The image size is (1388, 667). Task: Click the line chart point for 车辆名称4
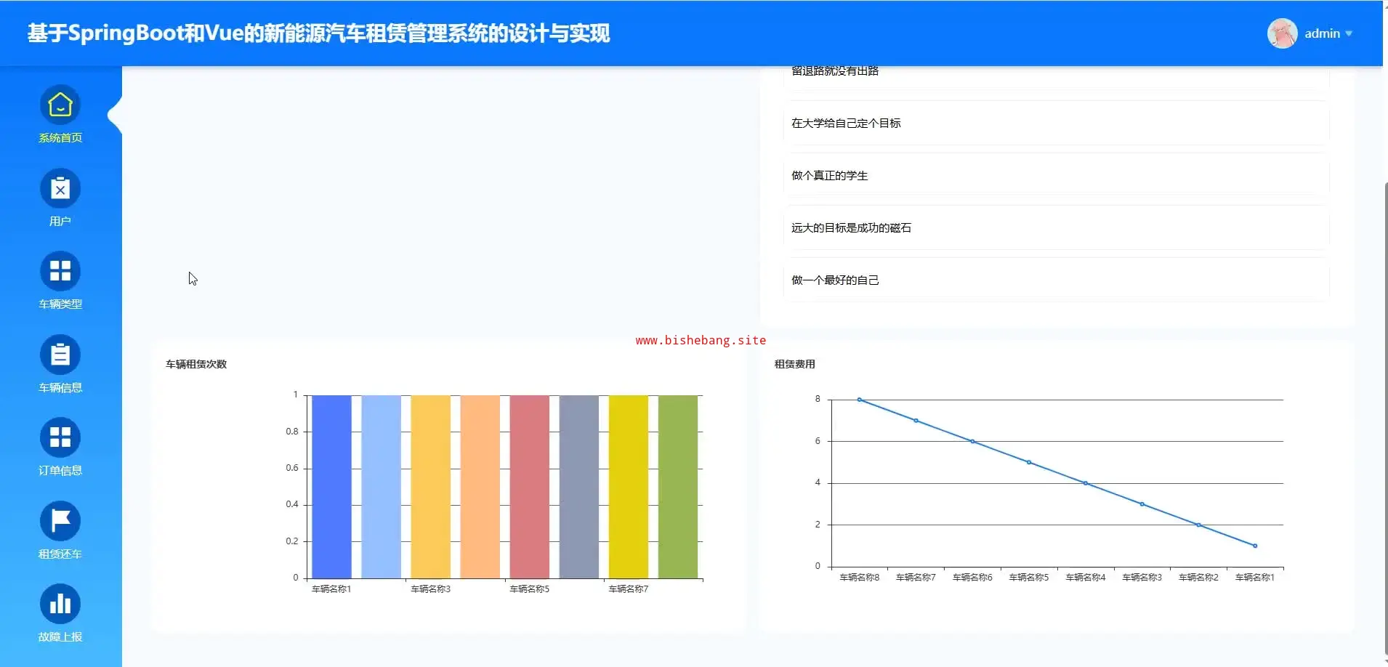pyautogui.click(x=1086, y=483)
